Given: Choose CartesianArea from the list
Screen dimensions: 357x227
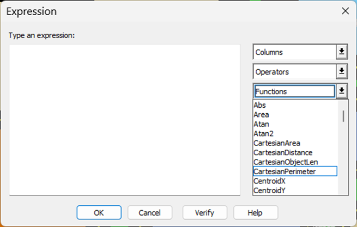Looking at the screenshot, I should pos(277,143).
